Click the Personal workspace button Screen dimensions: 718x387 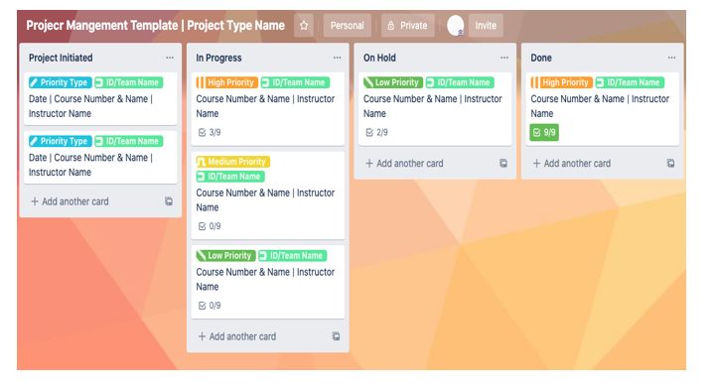pos(348,26)
